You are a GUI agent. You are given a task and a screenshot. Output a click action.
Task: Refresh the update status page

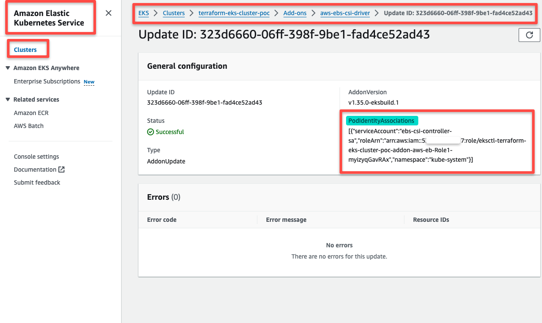[529, 35]
